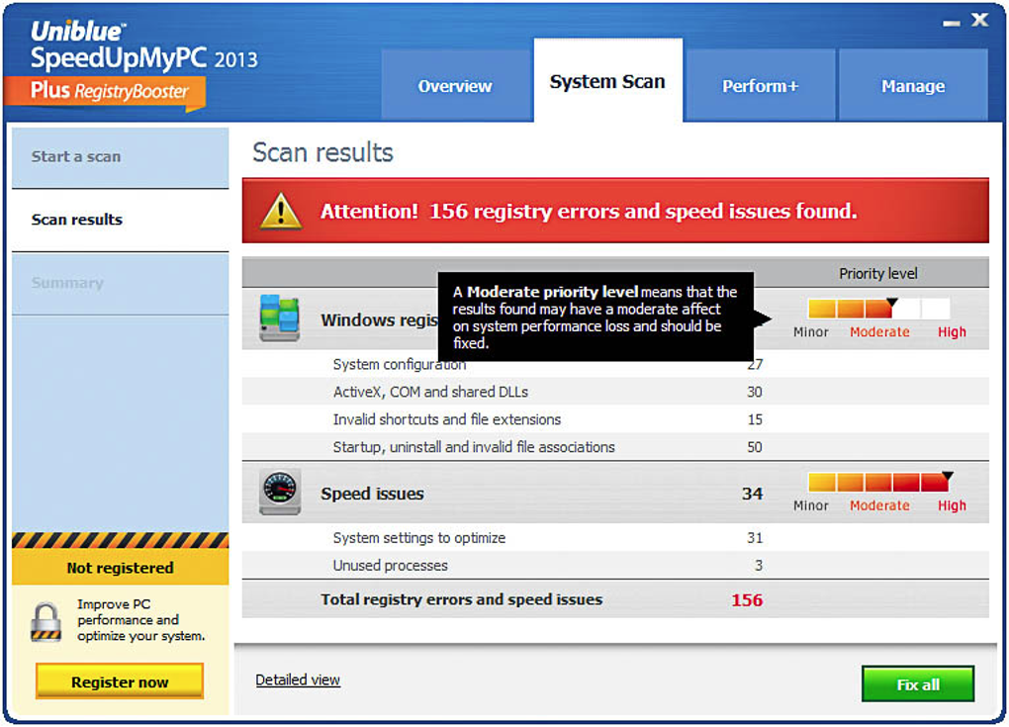The width and height of the screenshot is (1009, 727).
Task: Open the Overview tab
Action: (456, 86)
